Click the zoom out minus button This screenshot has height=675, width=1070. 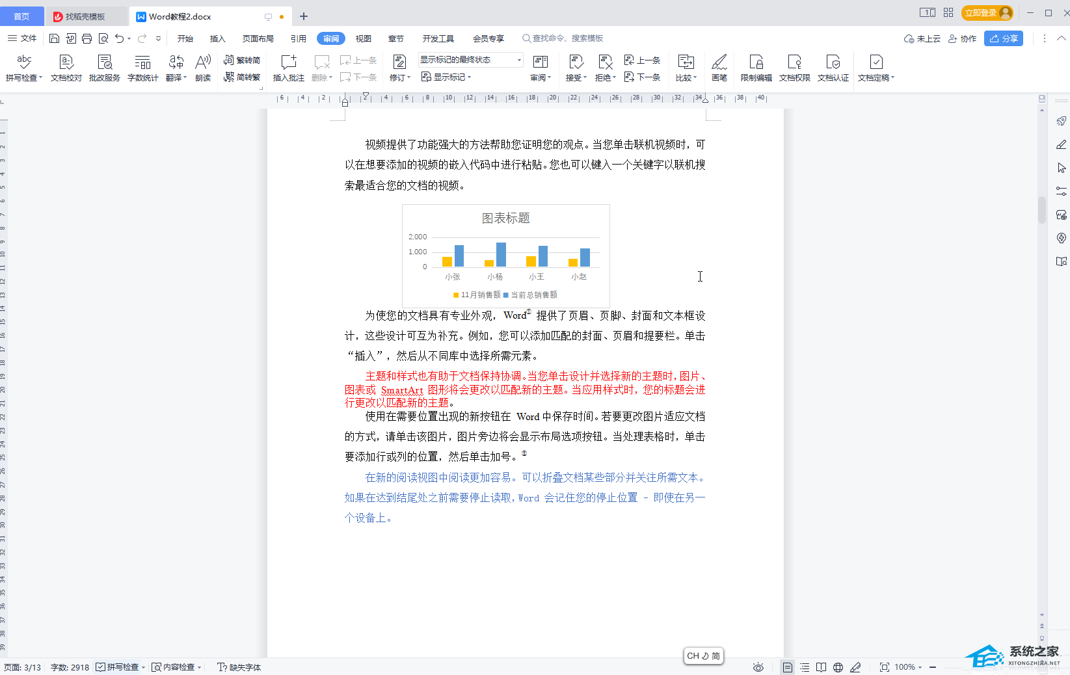933,667
